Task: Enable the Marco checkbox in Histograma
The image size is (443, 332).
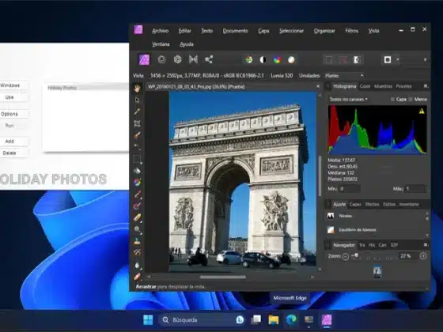Action: [x=411, y=100]
